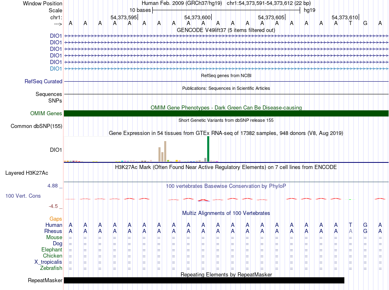The width and height of the screenshot is (389, 290).
Task: Open Multiz Alignments of 100 Vertebrates title
Action: tap(226, 213)
